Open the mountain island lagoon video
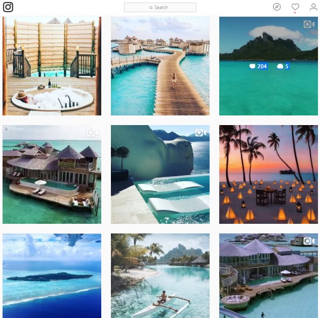 (268, 66)
